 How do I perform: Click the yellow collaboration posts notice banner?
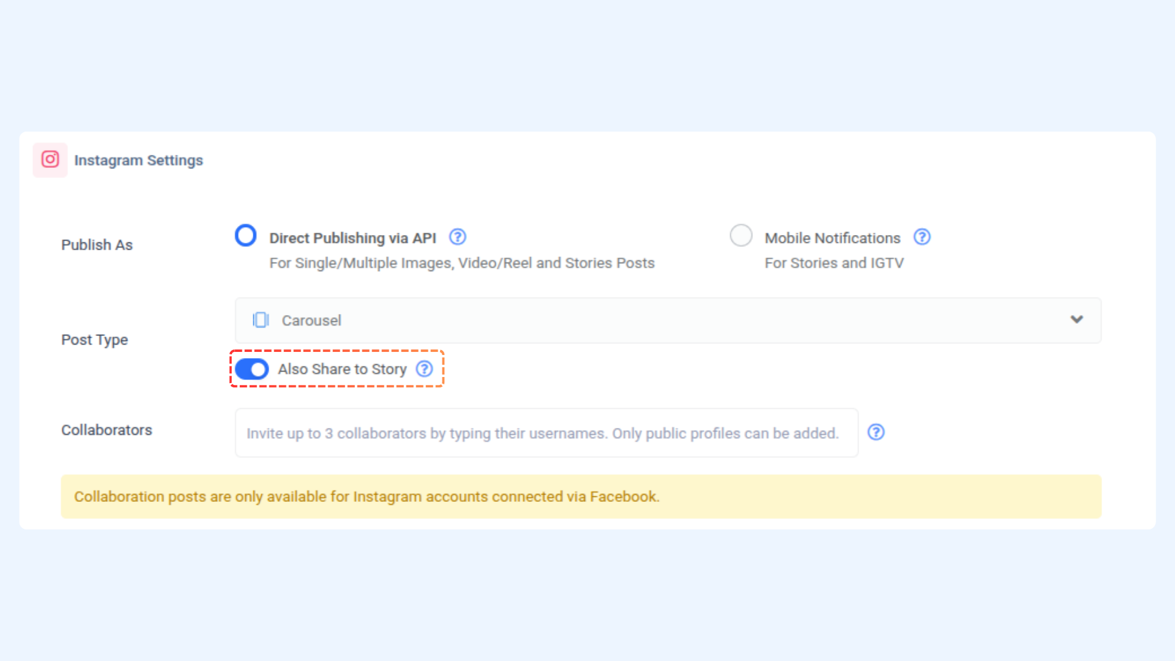[x=581, y=496]
